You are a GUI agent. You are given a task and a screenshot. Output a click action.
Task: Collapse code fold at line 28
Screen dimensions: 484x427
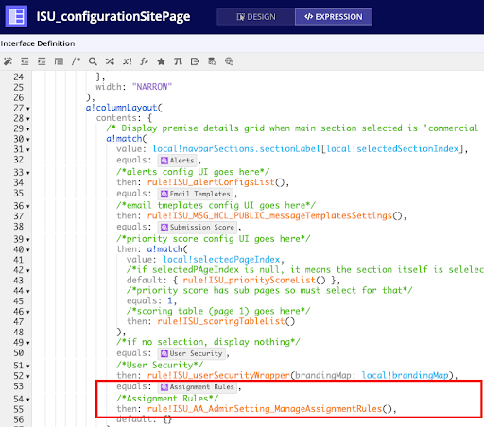click(28, 119)
